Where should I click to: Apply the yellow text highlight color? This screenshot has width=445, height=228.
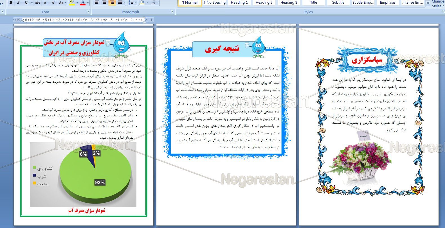click(72, 3)
